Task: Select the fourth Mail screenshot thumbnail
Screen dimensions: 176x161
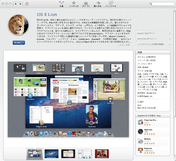Action: coord(85,154)
